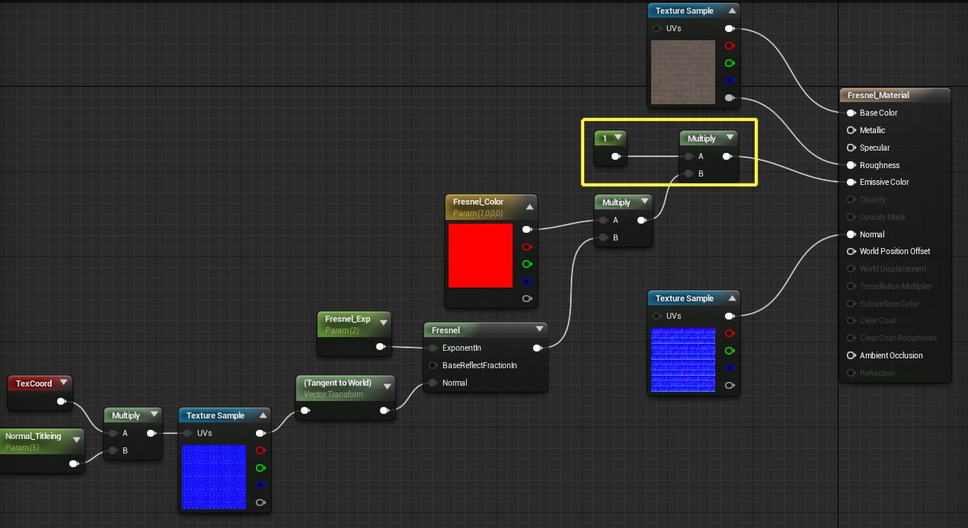Click the Fresnel node output pin

[x=538, y=348]
